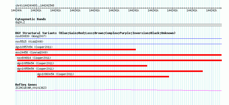Click the red loss bar for esv24458
The image size is (229, 105).
pyautogui.click(x=118, y=55)
